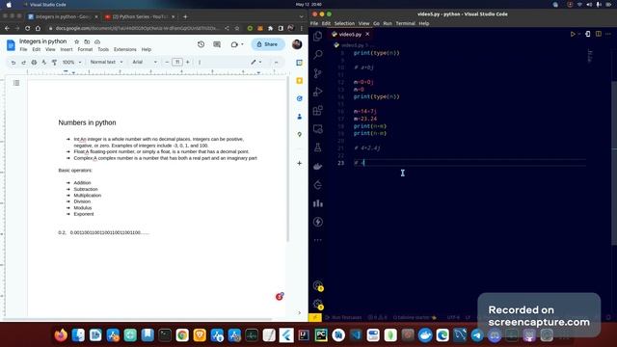Activate paint format tool in Docs
Screen dimensions: 617x347
click(54, 62)
